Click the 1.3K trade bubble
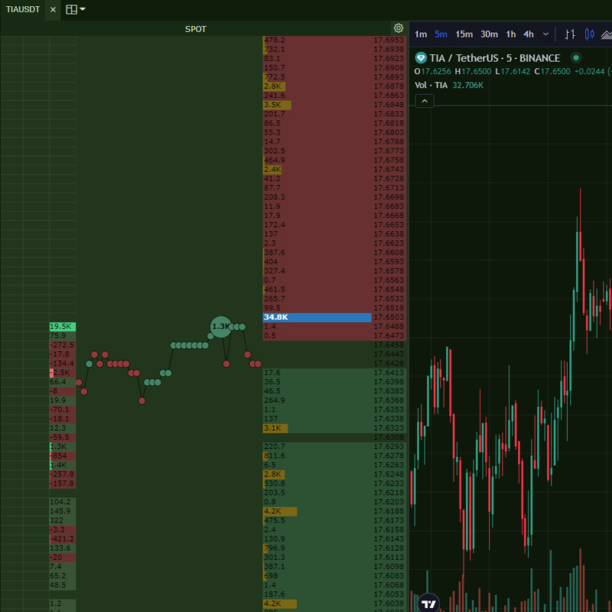612x612 pixels. pos(221,327)
